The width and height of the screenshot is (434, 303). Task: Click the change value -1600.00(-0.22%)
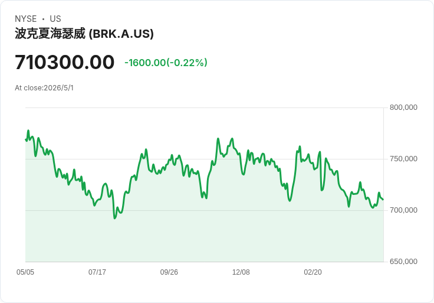166,63
